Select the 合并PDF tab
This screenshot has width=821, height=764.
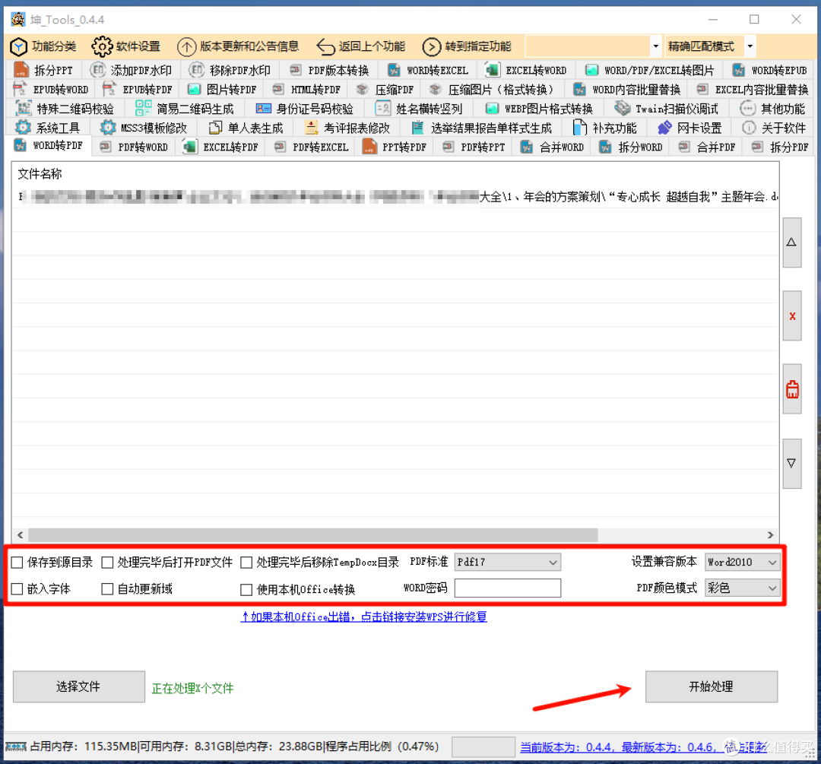(709, 147)
